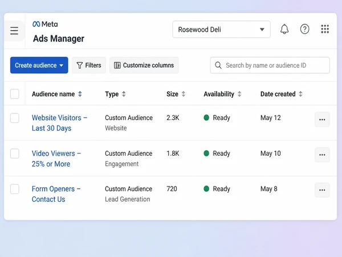The image size is (342, 257).
Task: Click the Date created column header
Action: point(278,94)
